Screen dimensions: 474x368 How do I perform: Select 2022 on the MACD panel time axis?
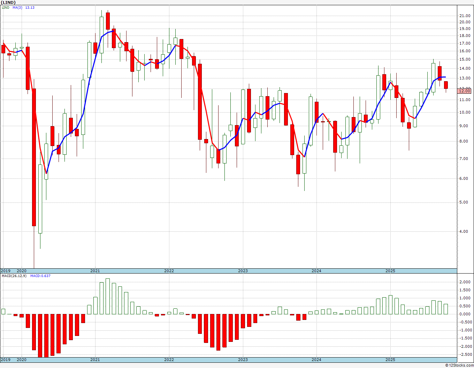[169, 360]
